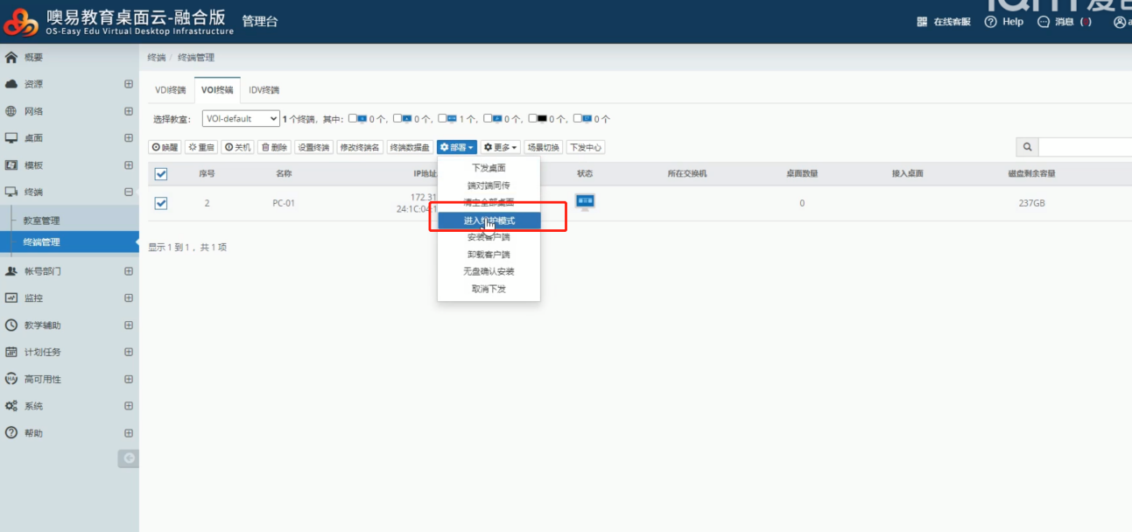The height and width of the screenshot is (532, 1132).
Task: Click the 资源 cloud icon
Action: coord(11,84)
